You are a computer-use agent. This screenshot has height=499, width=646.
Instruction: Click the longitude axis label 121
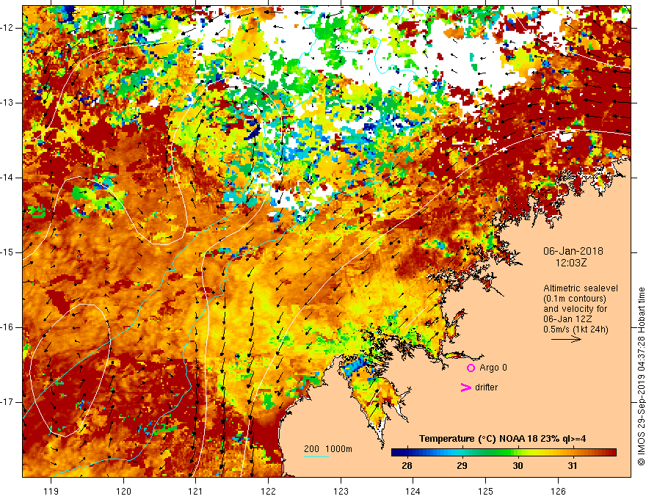196,491
